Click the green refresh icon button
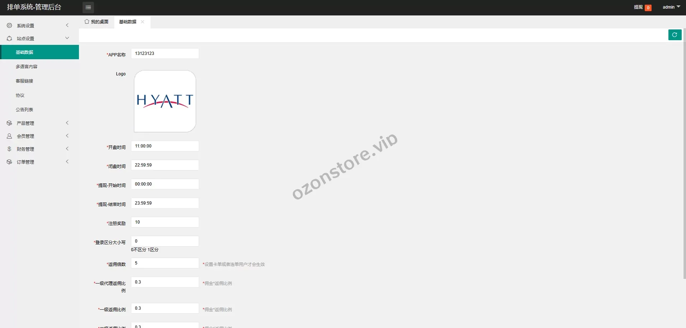The height and width of the screenshot is (328, 686). pyautogui.click(x=675, y=35)
